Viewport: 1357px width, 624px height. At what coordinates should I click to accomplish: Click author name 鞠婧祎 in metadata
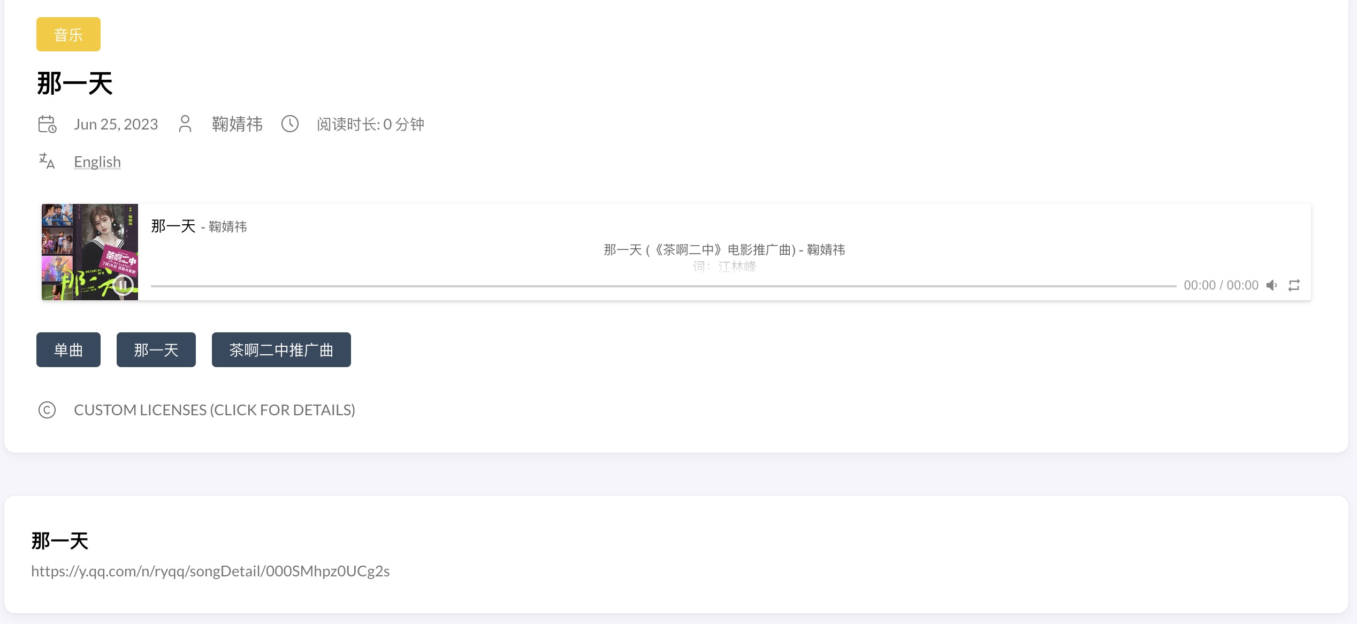click(237, 124)
